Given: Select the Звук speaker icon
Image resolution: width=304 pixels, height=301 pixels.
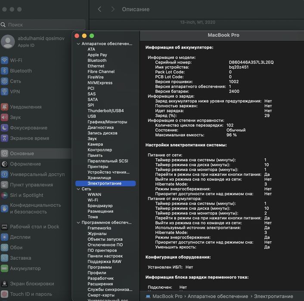Looking at the screenshot, I should coord(4,117).
